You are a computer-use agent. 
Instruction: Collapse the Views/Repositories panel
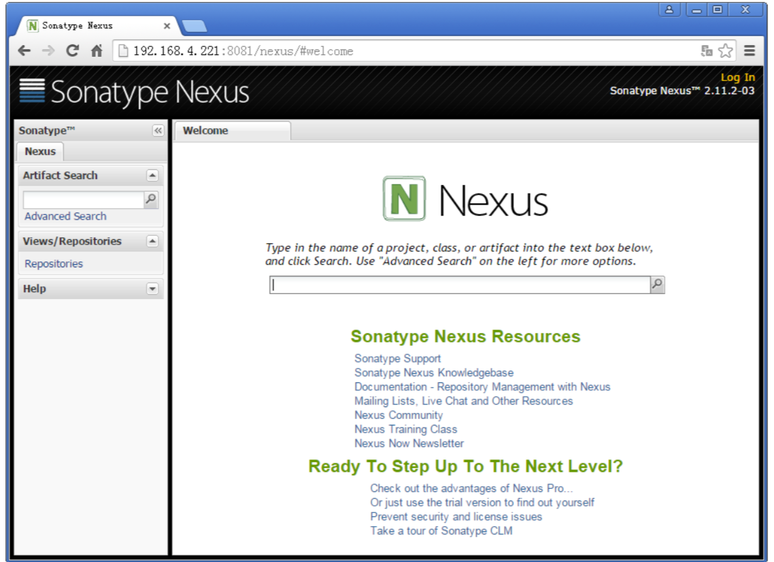tap(152, 241)
